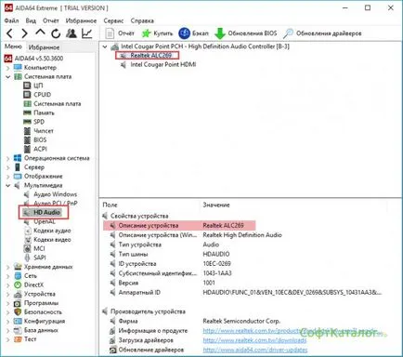The image size is (403, 357).
Task: Expand the Сервер tree node
Action: pos(8,167)
